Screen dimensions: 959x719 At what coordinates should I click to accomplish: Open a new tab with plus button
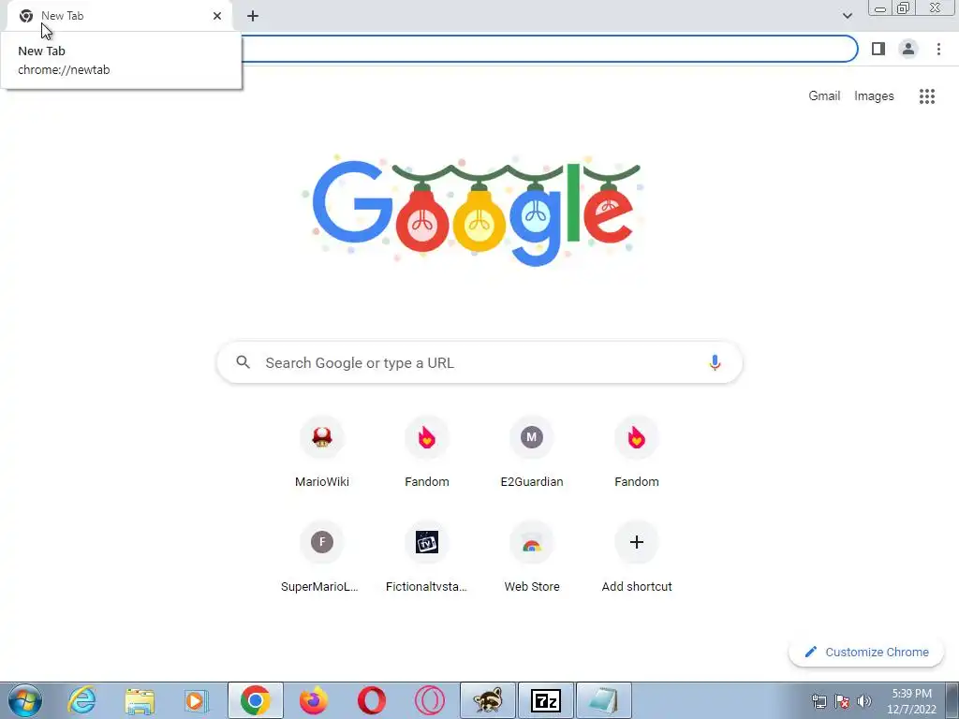click(x=253, y=16)
